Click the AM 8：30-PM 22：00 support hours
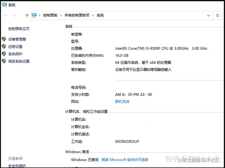The width and height of the screenshot is (225, 168). pyautogui.click(x=133, y=94)
